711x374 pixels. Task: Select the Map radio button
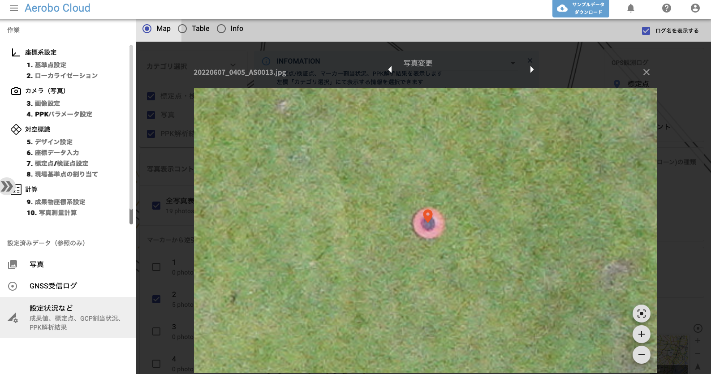(x=147, y=29)
